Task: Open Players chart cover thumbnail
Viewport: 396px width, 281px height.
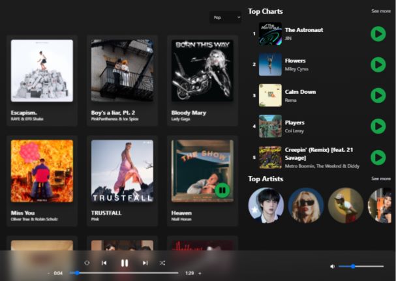Action: (x=270, y=126)
